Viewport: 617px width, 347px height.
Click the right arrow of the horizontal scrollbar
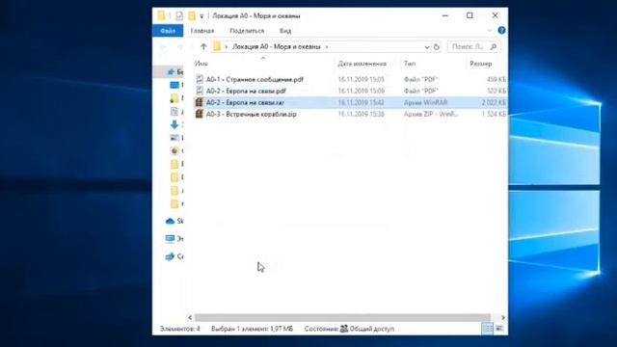click(503, 317)
